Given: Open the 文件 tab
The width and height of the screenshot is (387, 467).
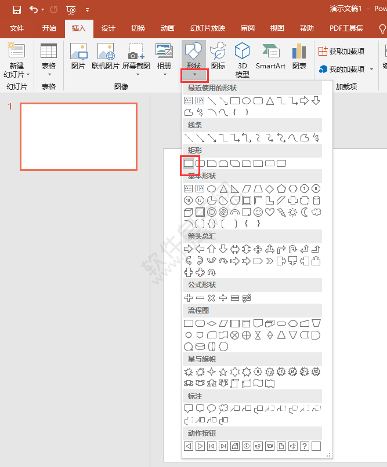Looking at the screenshot, I should point(17,28).
